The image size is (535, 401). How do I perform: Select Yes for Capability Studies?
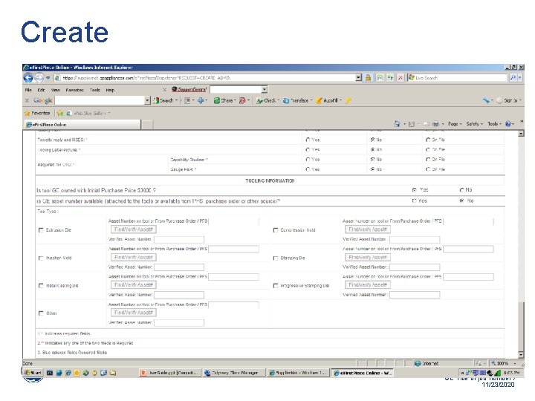point(308,160)
